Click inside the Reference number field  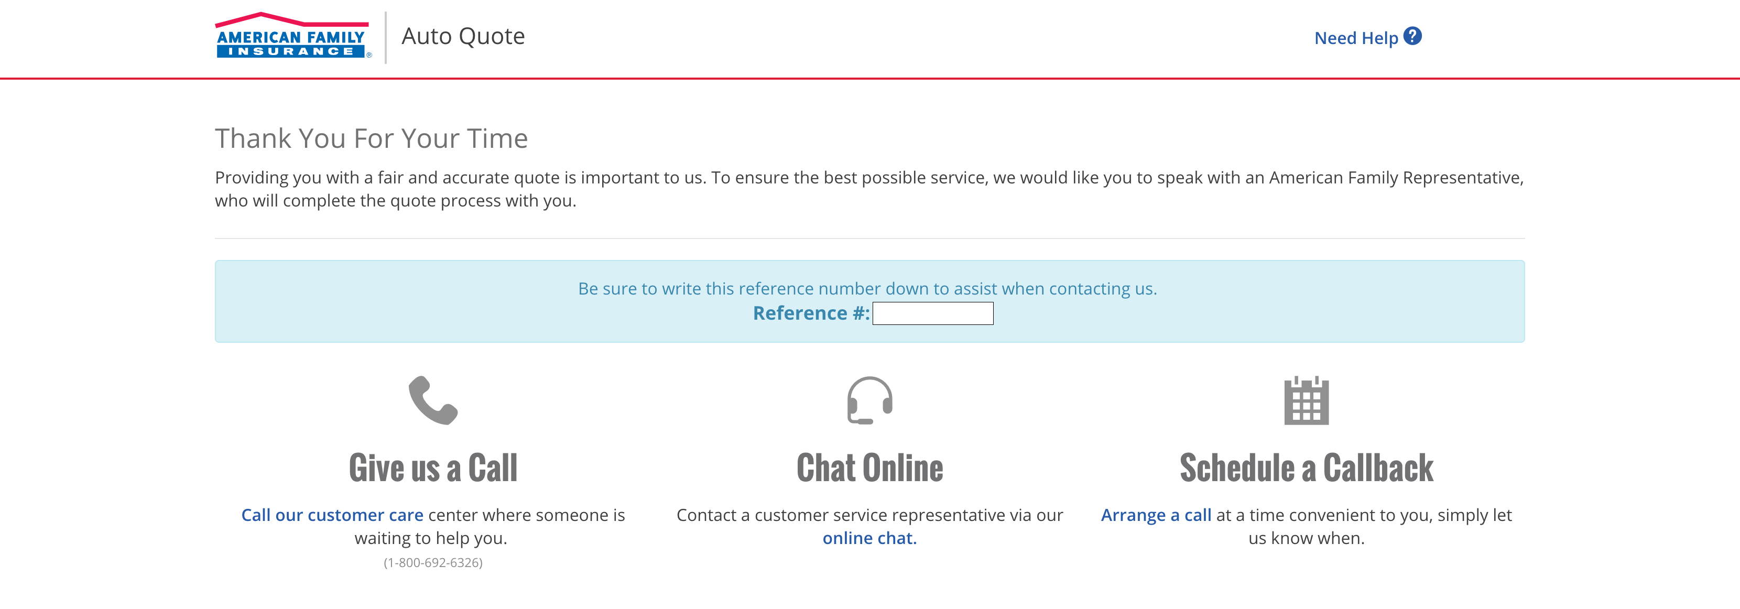(933, 313)
